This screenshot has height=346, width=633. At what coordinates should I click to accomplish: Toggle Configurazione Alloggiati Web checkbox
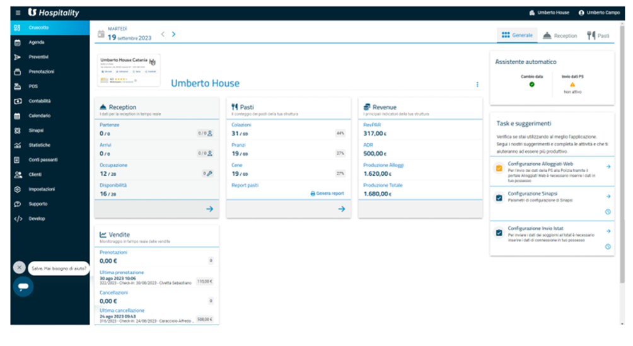(x=499, y=168)
